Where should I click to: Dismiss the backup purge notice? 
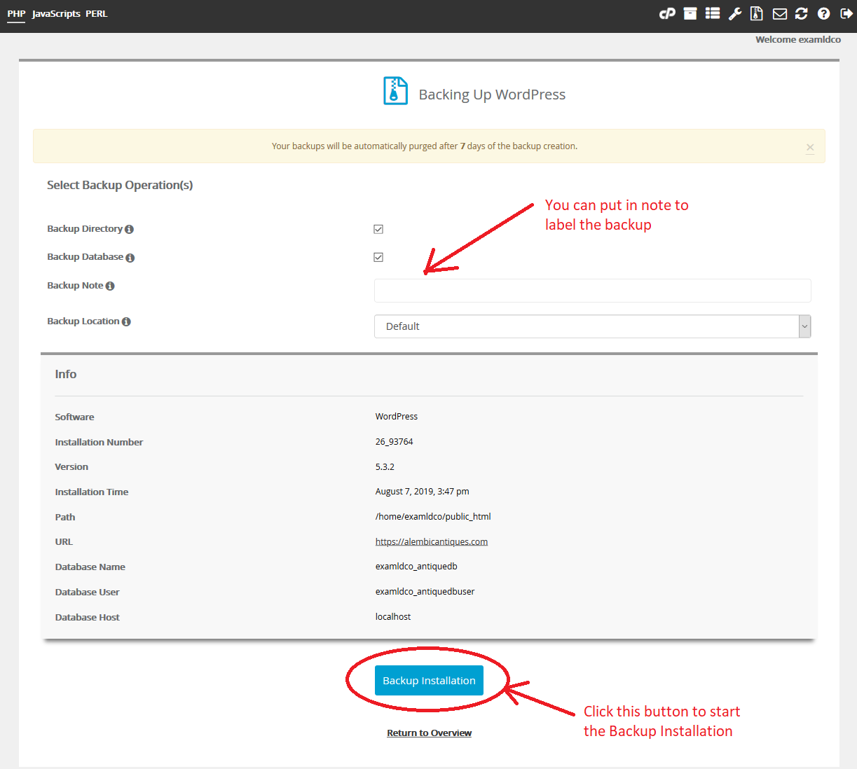tap(810, 147)
